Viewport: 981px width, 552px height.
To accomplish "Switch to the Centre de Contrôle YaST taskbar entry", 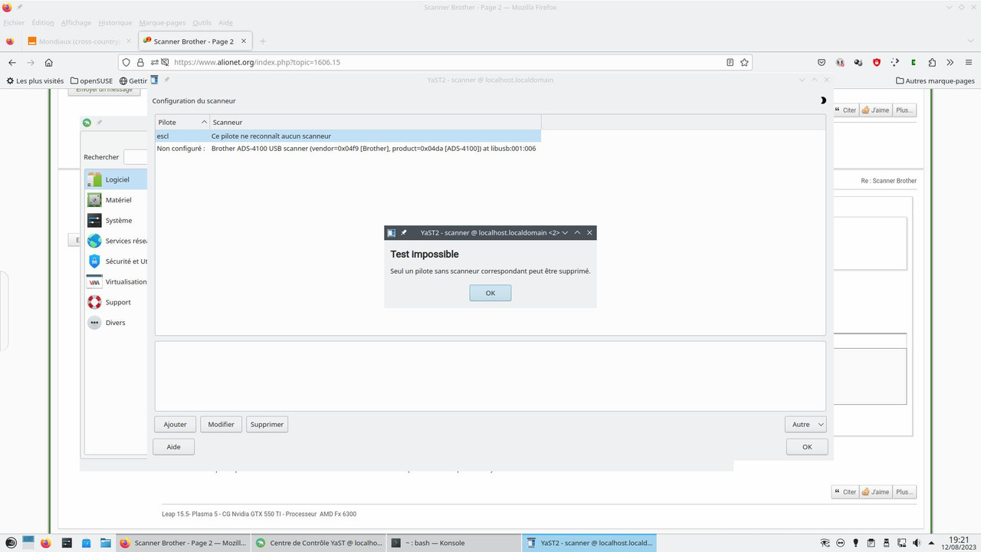I will point(318,543).
